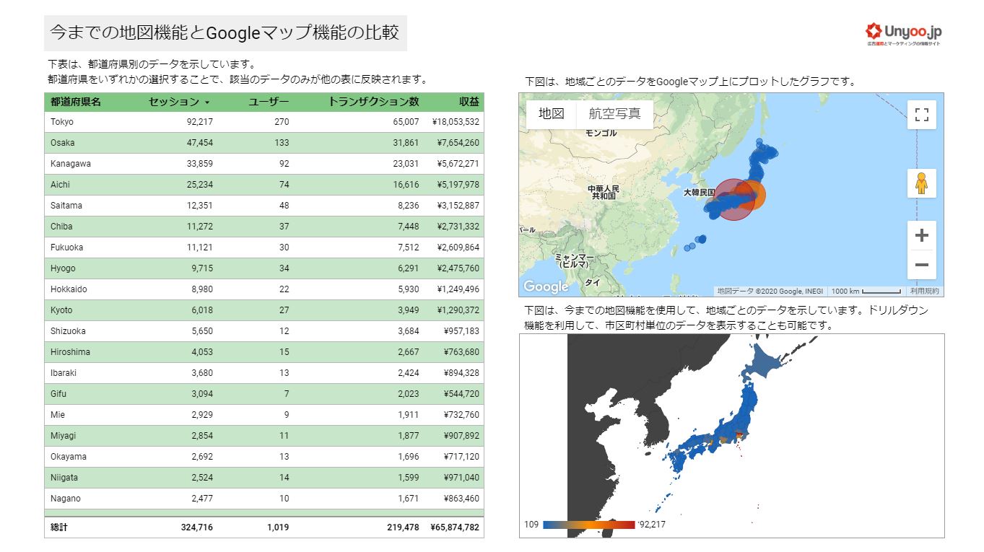Image resolution: width=984 pixels, height=552 pixels.
Task: Select the Fukuoka row
Action: (x=264, y=247)
